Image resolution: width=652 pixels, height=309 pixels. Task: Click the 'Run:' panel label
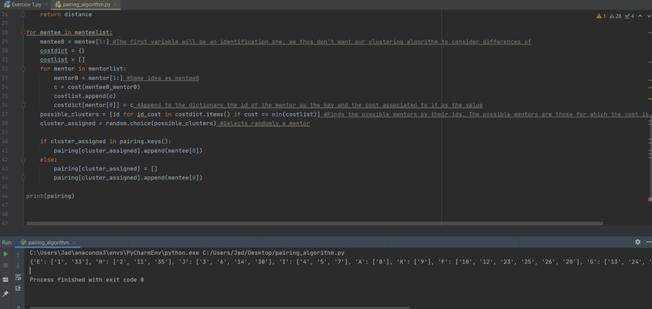(6, 243)
